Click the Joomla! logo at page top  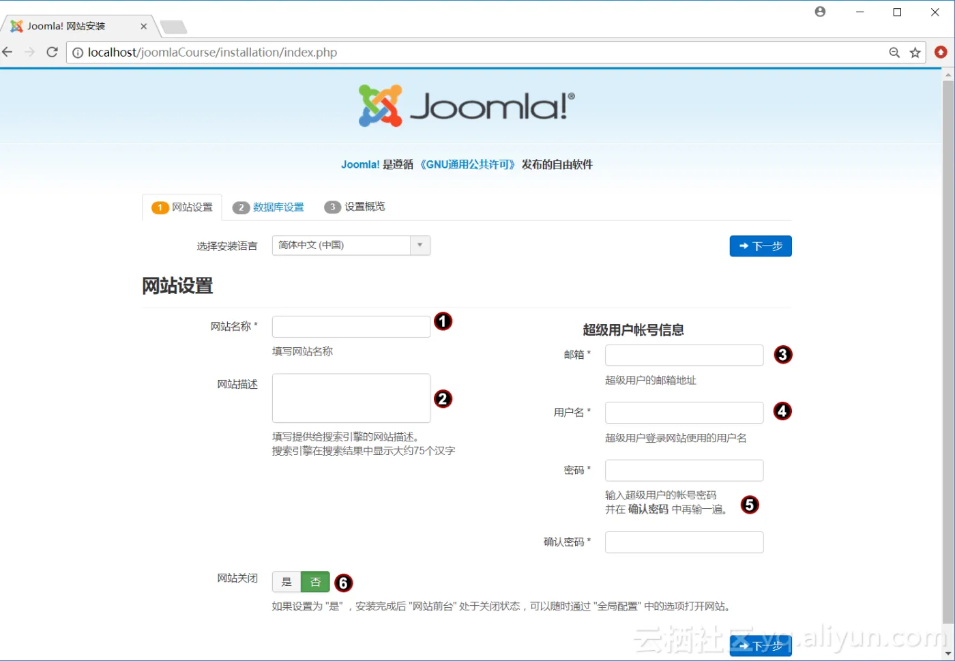[x=467, y=106]
